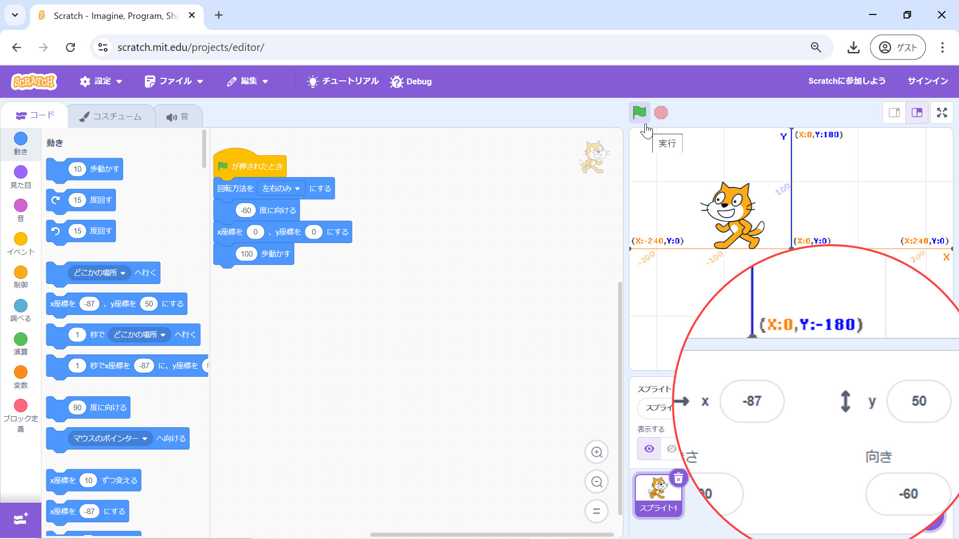Open チュートリアル tutorials

343,81
